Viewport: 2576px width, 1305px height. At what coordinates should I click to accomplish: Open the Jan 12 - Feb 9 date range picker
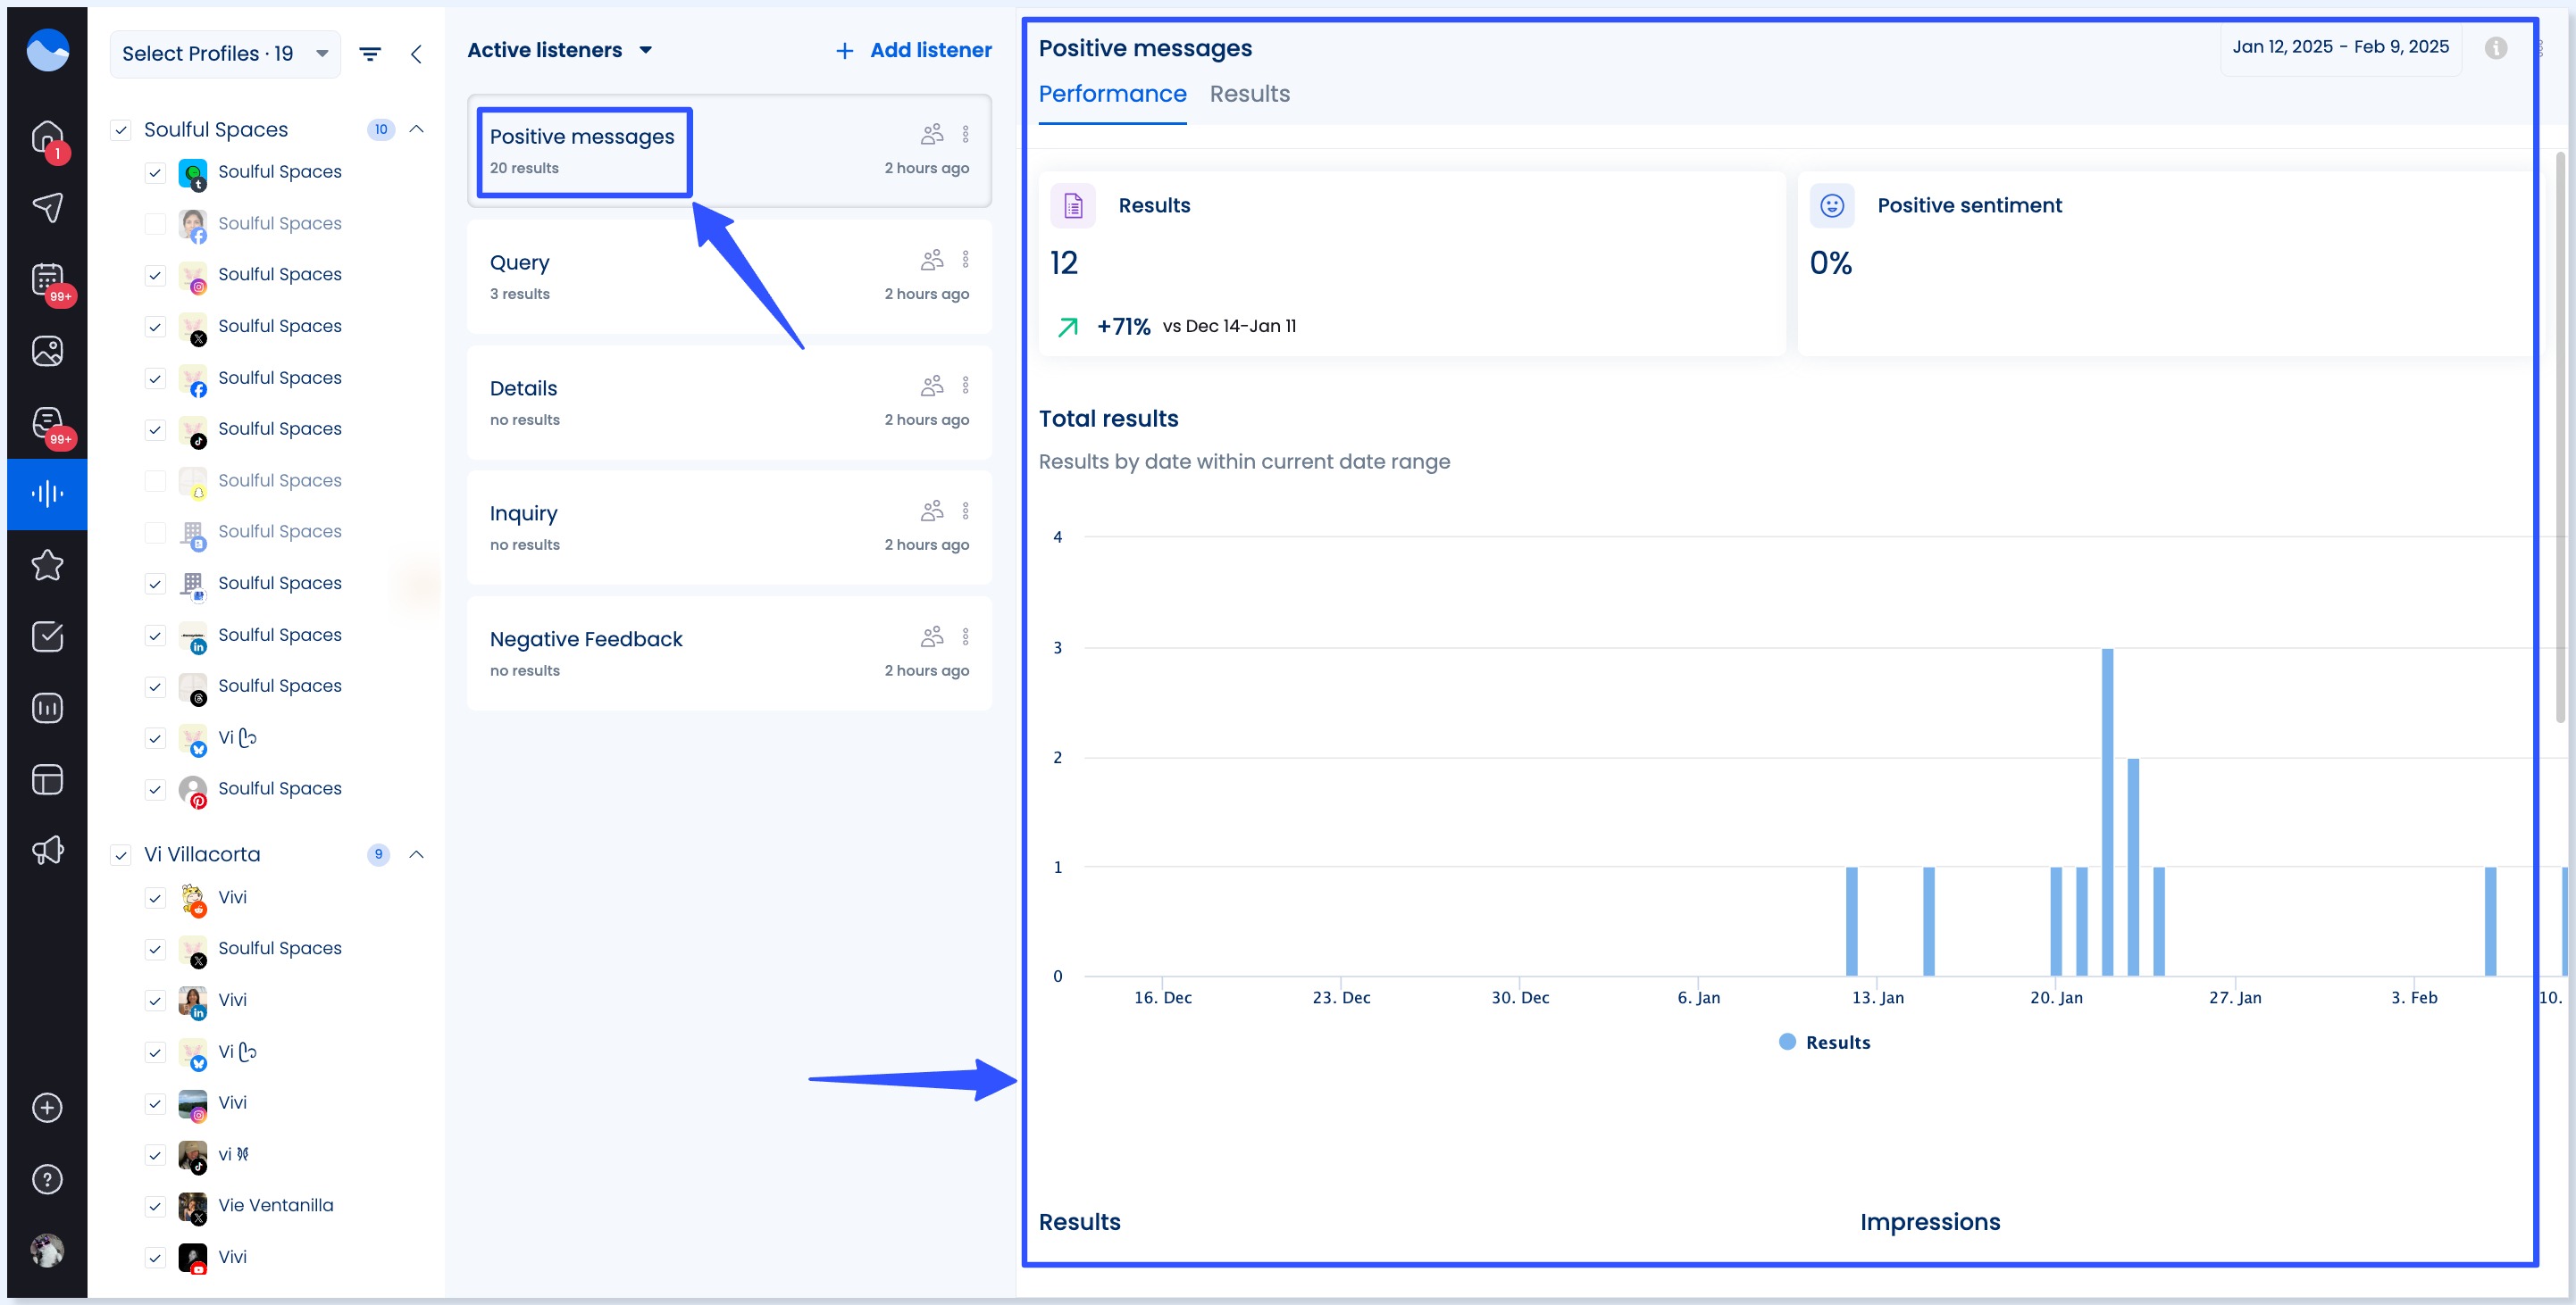(x=2340, y=46)
